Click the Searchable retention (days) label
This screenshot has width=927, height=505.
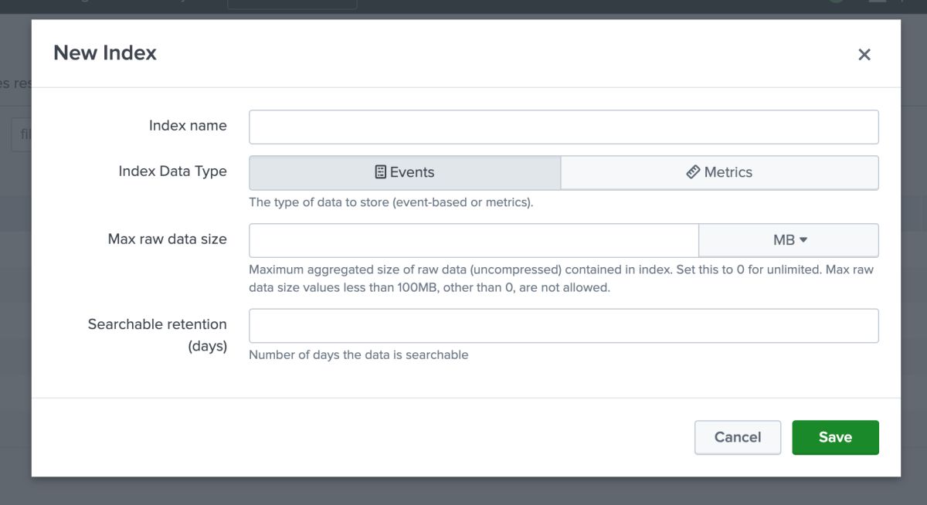point(158,335)
